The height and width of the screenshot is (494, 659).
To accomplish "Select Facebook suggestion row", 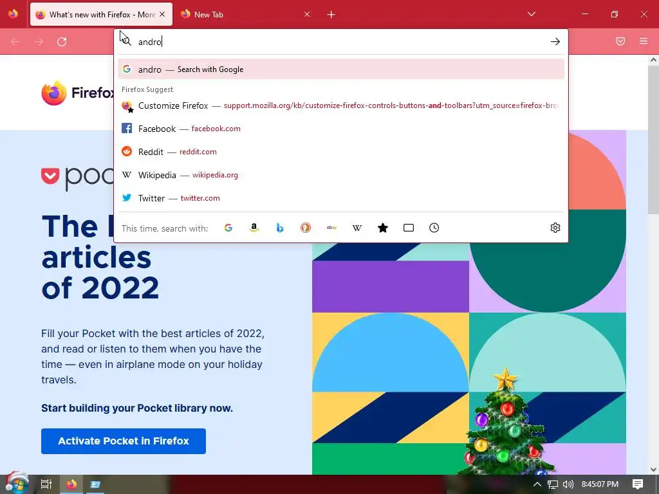I will 341,129.
